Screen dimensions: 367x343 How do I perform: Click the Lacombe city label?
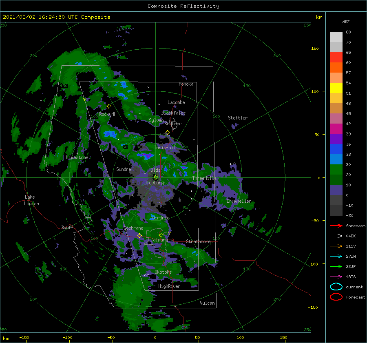(x=176, y=102)
